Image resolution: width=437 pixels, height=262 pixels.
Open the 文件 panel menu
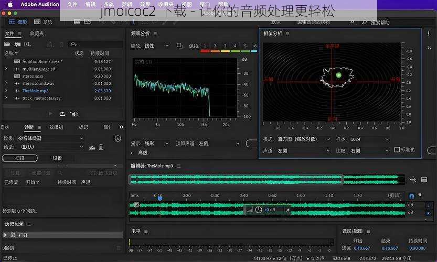(19, 34)
